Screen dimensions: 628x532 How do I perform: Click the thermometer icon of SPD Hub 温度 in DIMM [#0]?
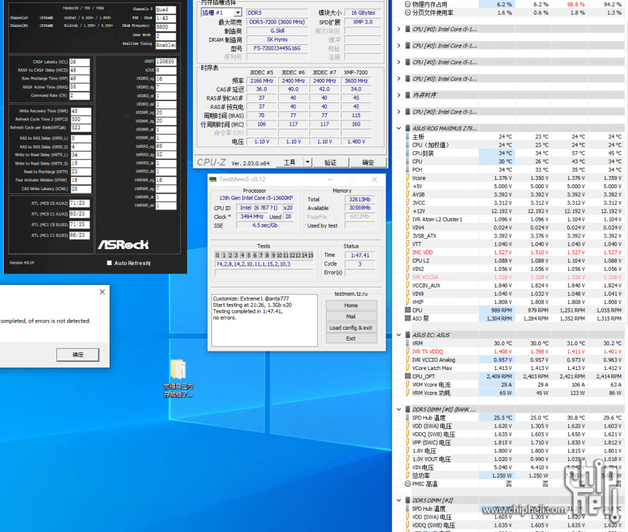408,417
